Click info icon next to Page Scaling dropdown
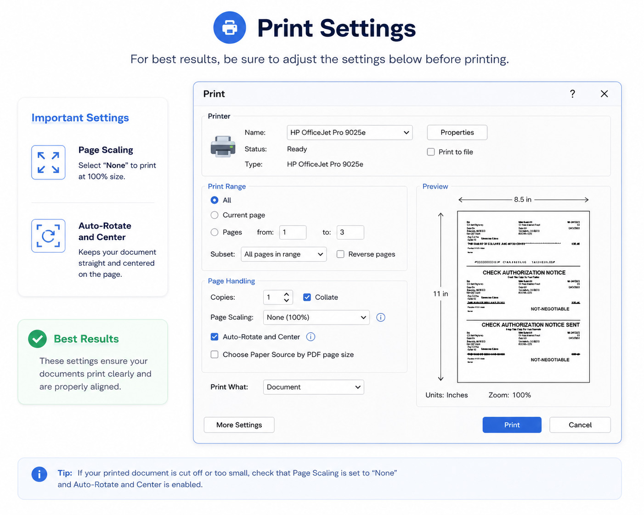 (381, 317)
